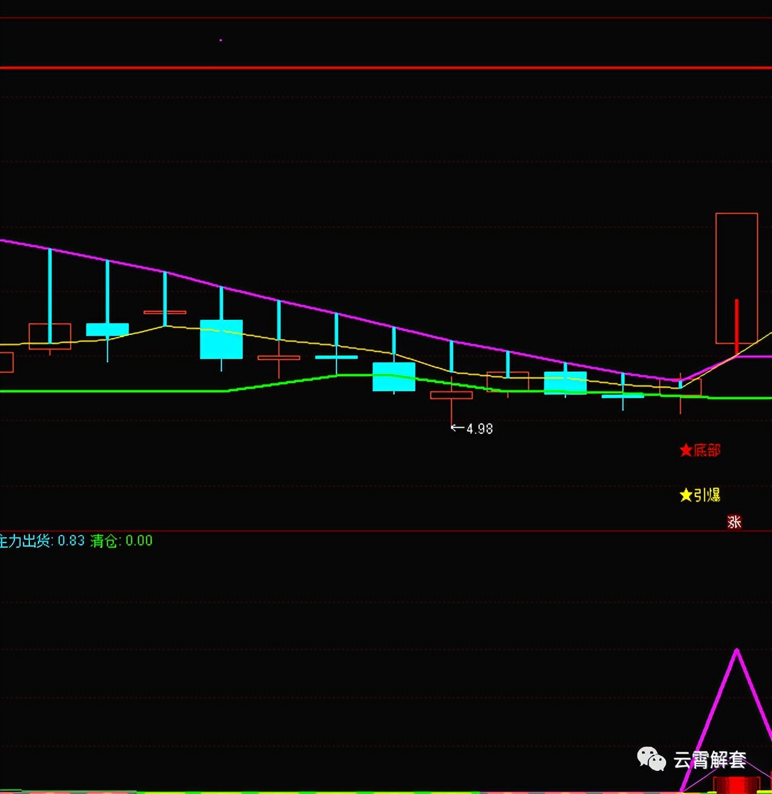
Task: Click the 0.83 value after 主力出货
Action: click(x=71, y=541)
